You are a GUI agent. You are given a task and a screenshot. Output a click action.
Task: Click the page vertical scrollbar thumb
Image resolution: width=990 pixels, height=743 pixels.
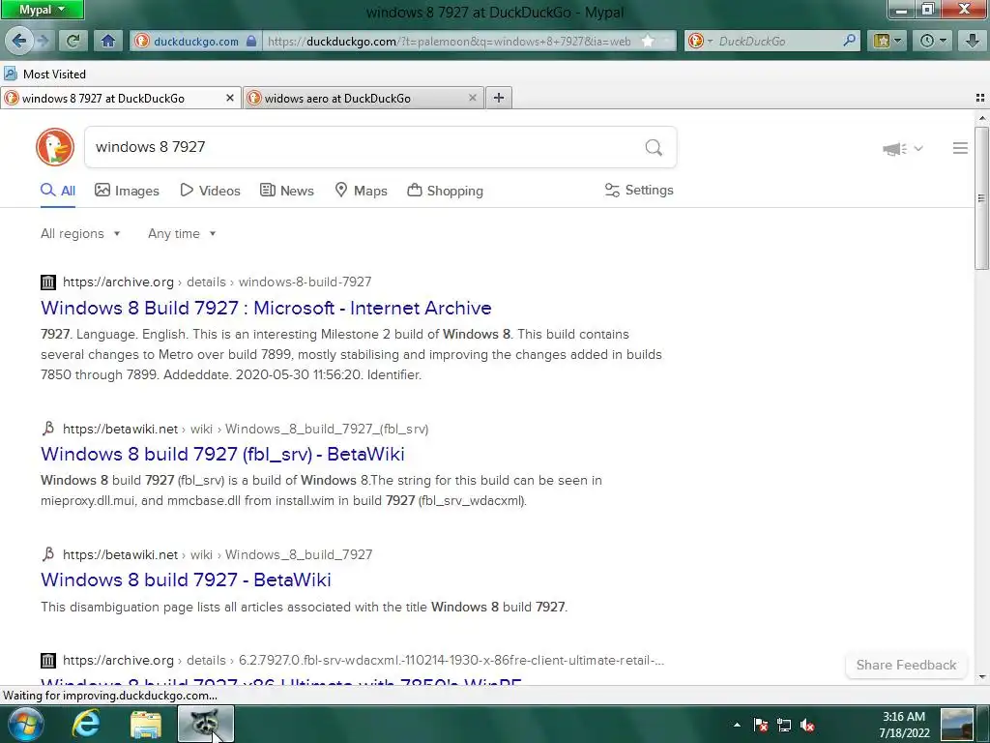click(981, 198)
